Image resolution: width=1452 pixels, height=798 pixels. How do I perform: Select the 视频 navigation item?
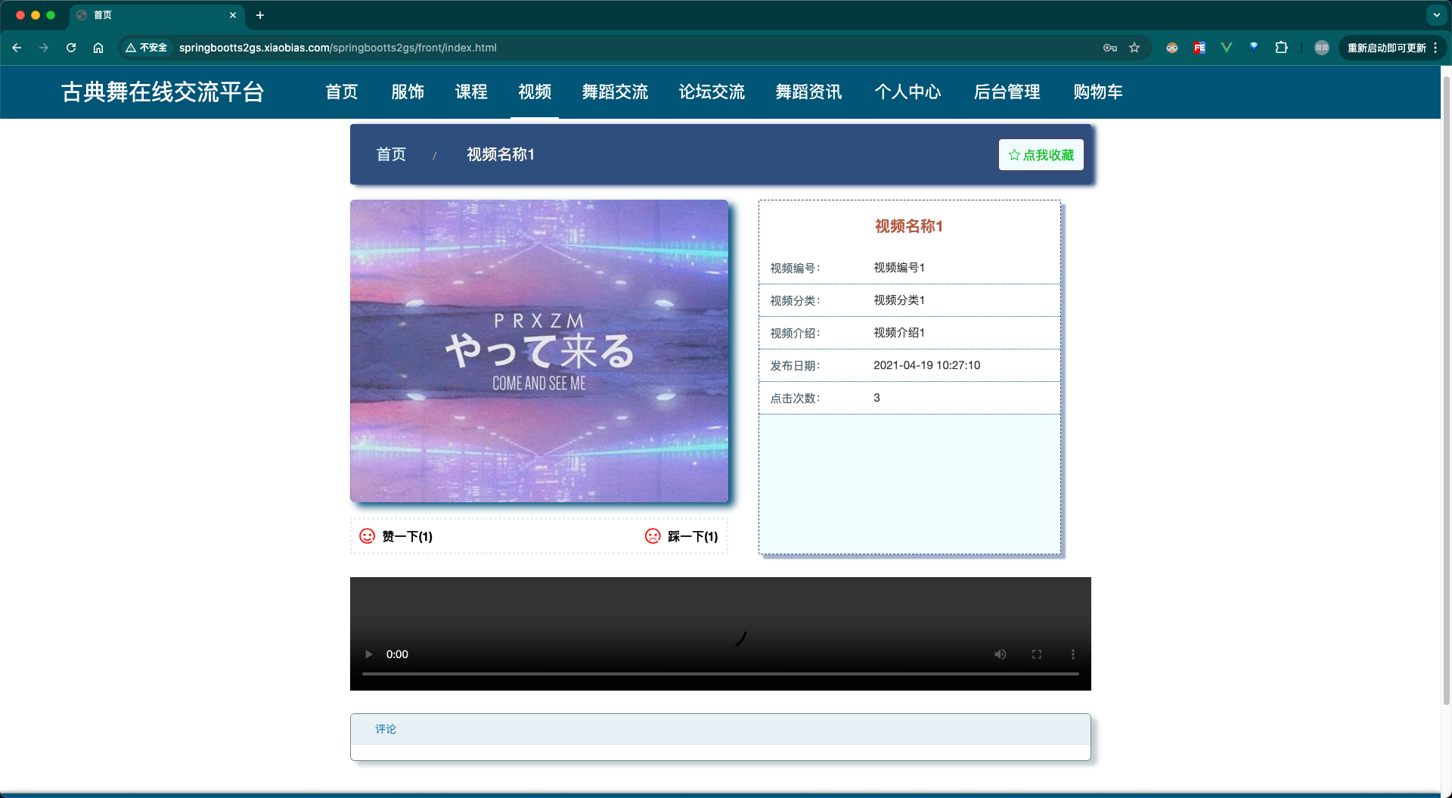point(535,92)
